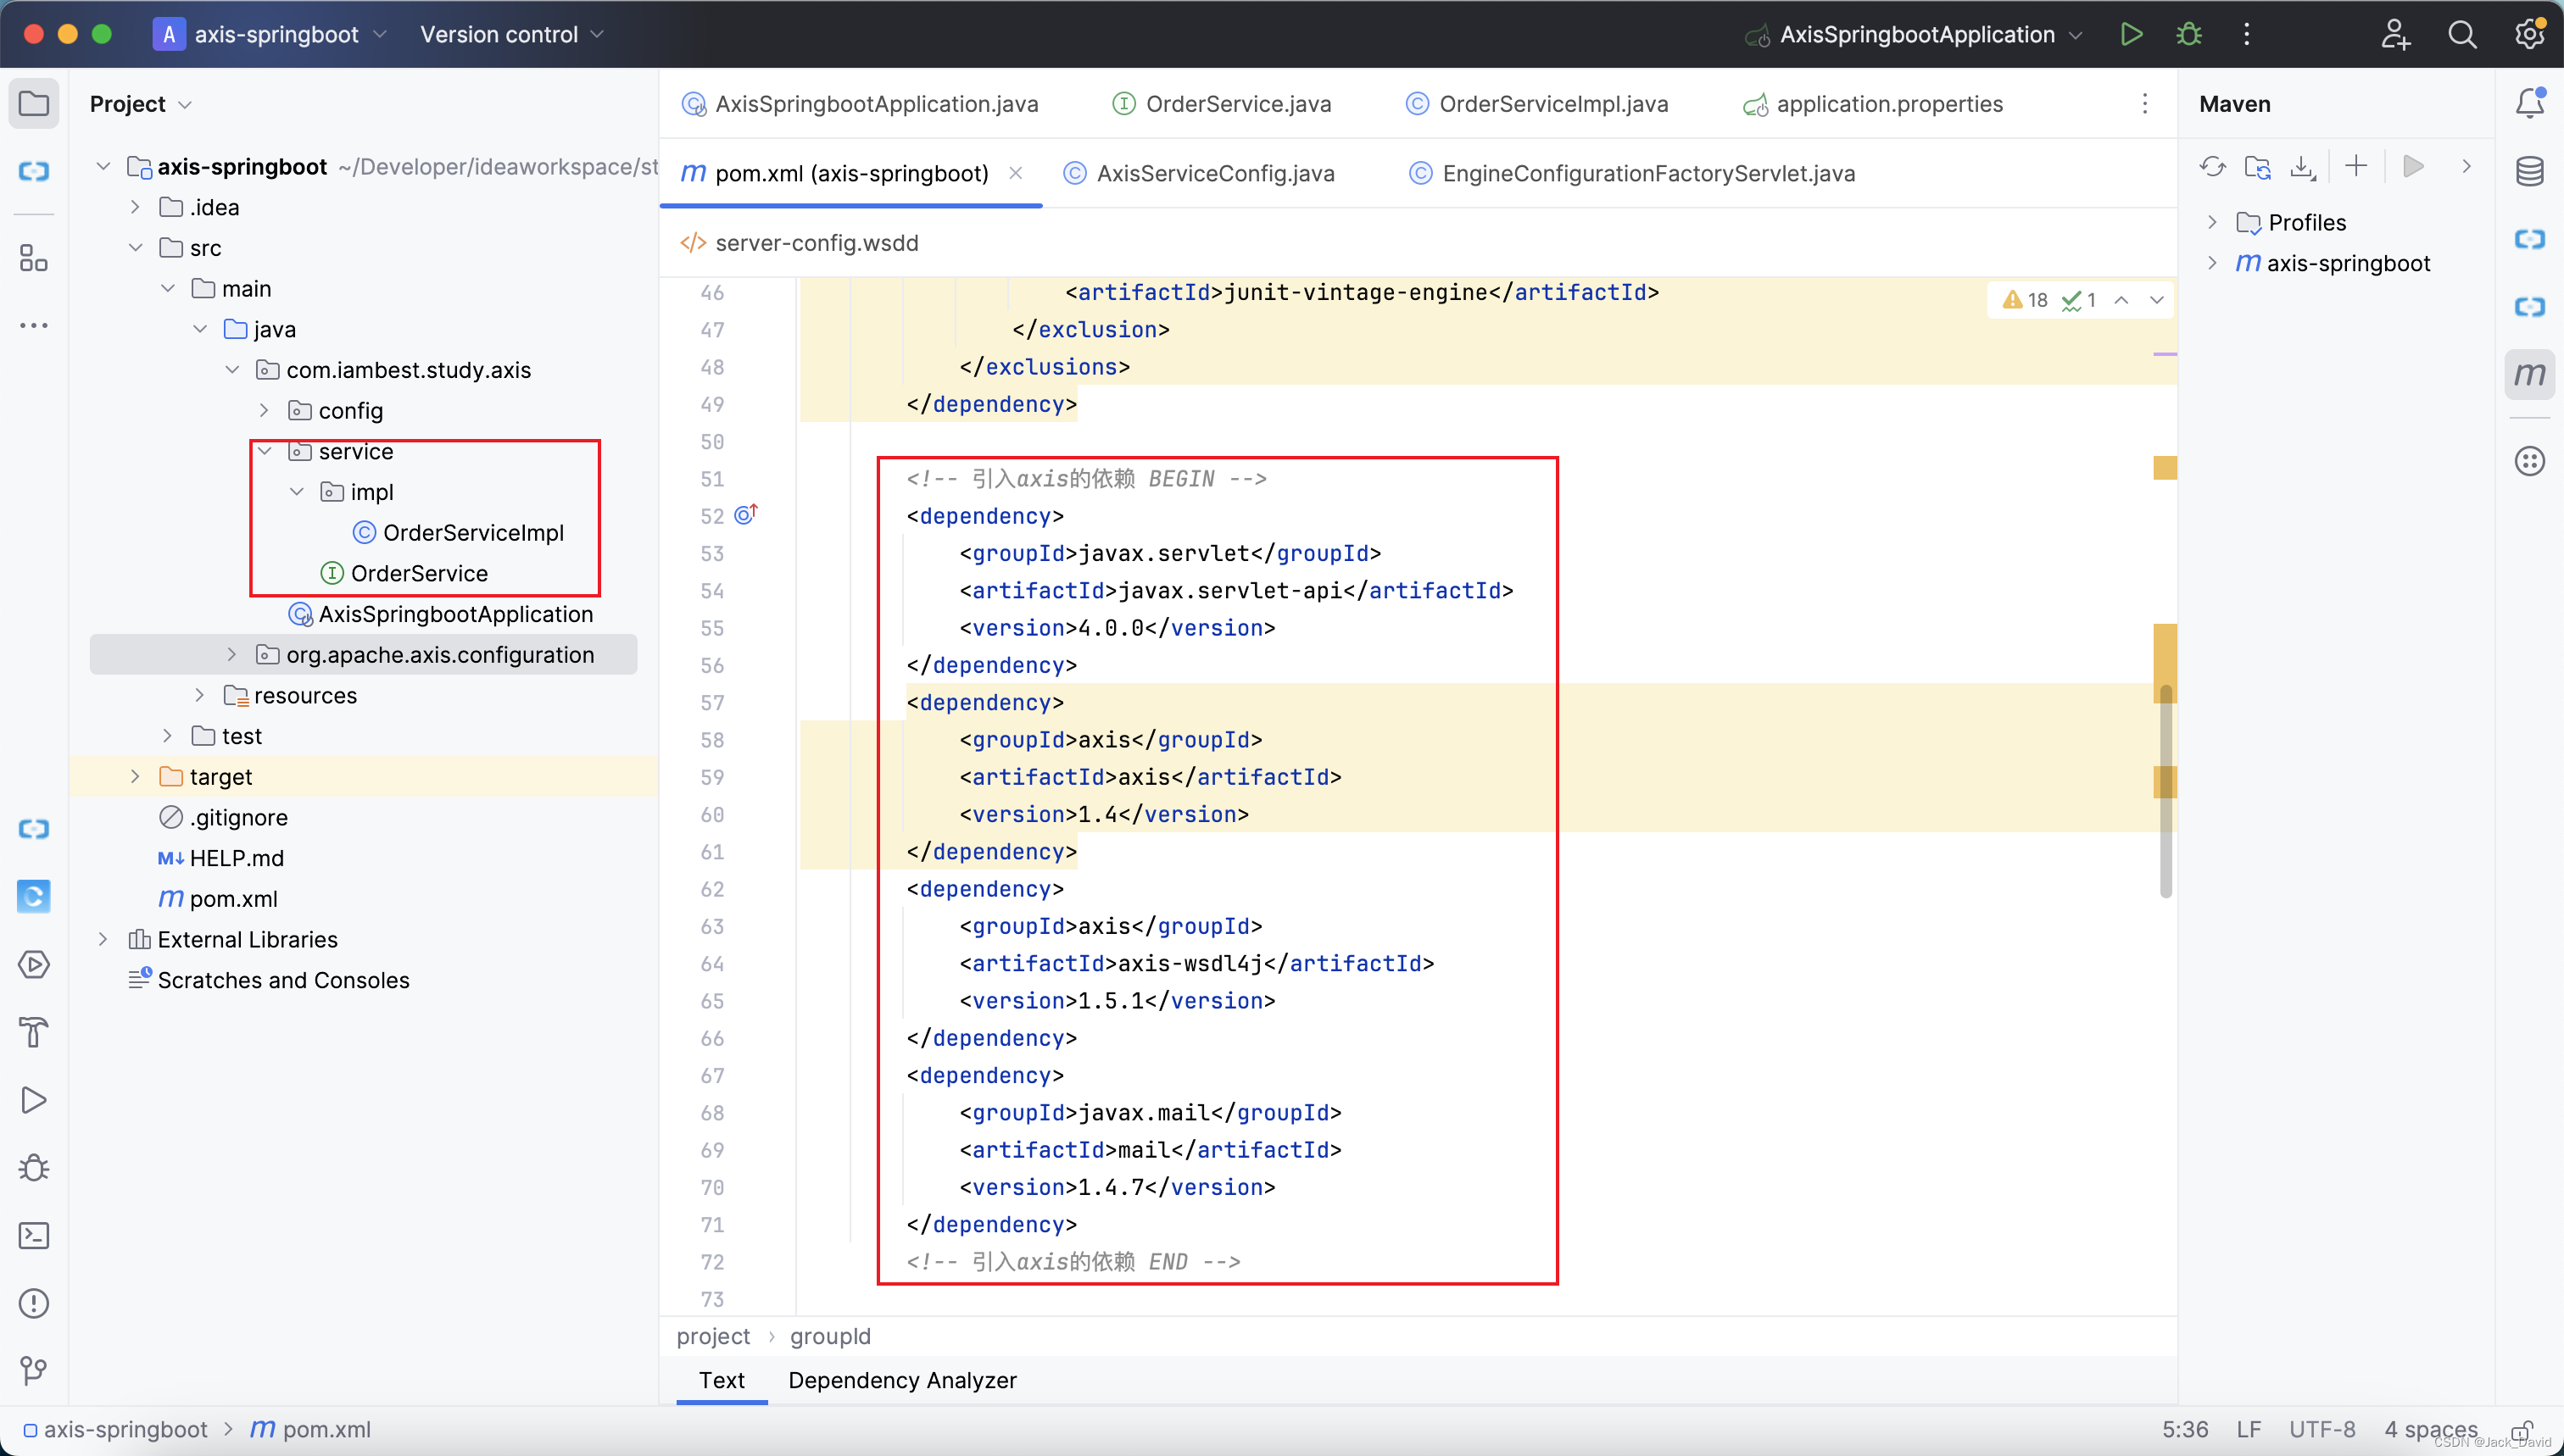Viewport: 2564px width, 1456px height.
Task: Click the Search everywhere magnifier icon
Action: click(x=2462, y=33)
